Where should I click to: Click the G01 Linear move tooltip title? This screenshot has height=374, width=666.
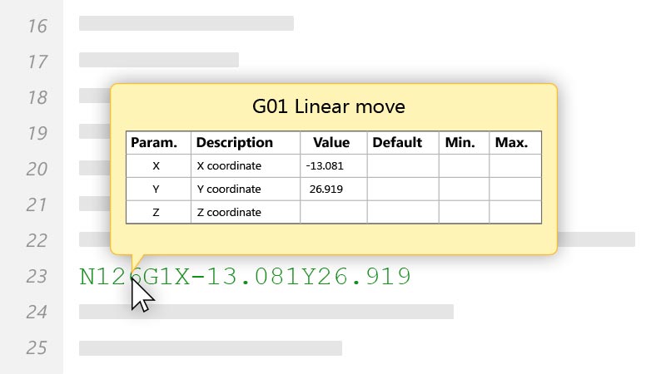pyautogui.click(x=329, y=106)
